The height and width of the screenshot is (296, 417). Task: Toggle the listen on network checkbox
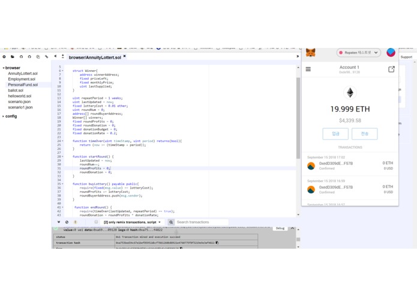(96, 222)
